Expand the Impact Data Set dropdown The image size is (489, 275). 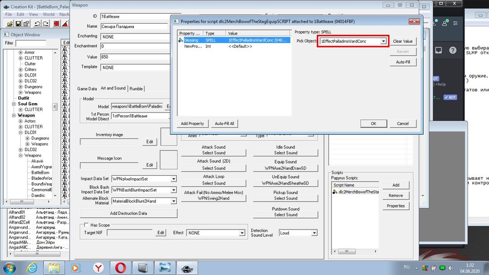tap(173, 179)
